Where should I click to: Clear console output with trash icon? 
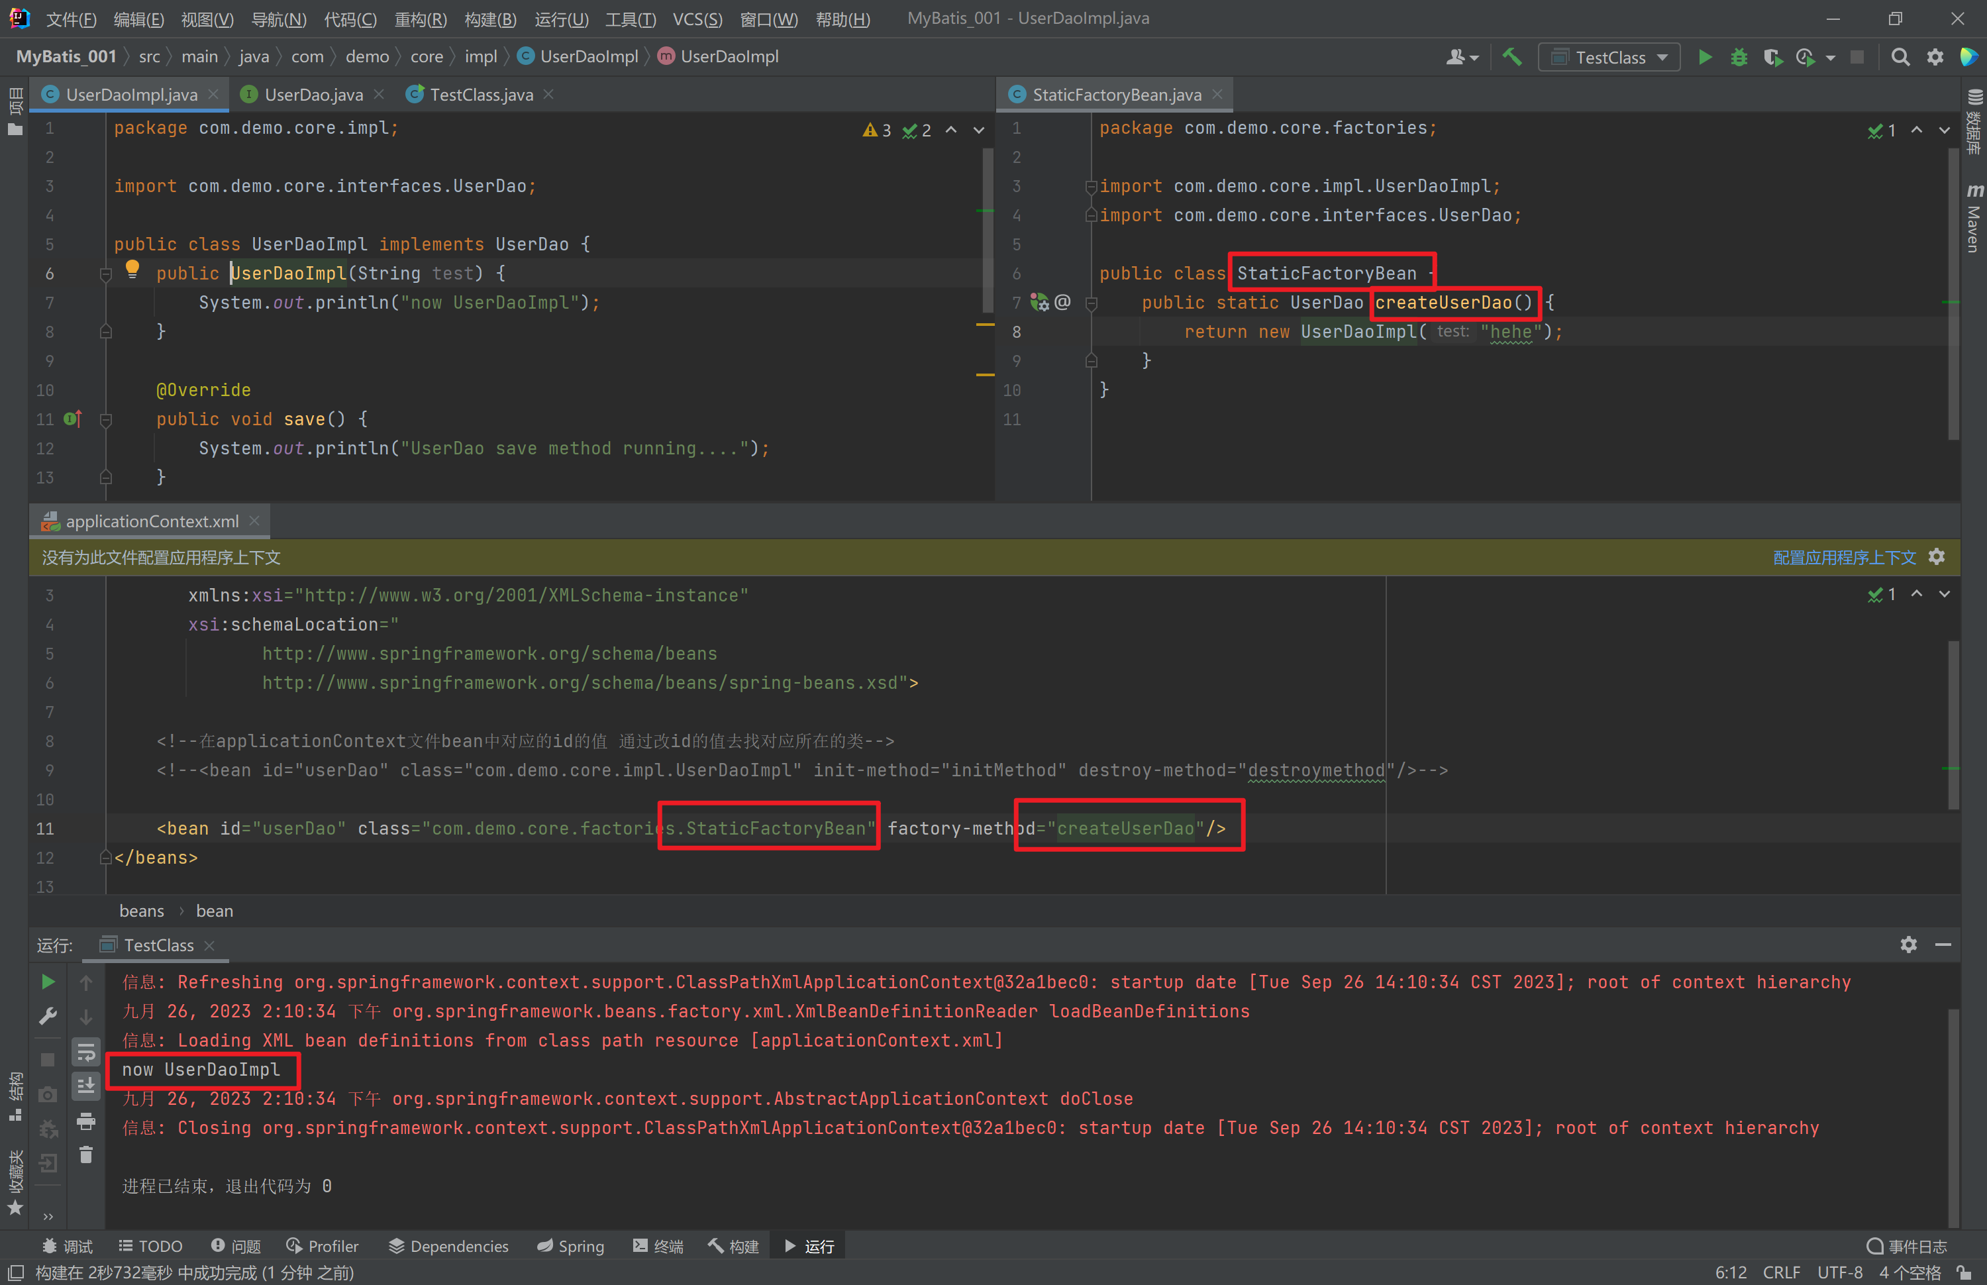[x=86, y=1155]
